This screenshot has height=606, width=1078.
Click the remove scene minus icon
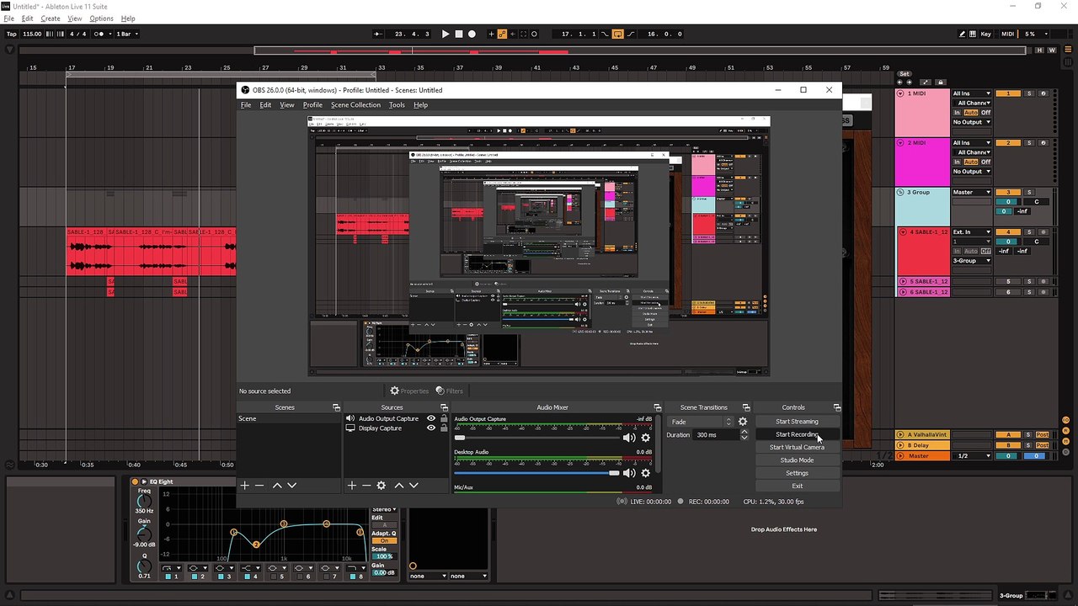pyautogui.click(x=259, y=486)
